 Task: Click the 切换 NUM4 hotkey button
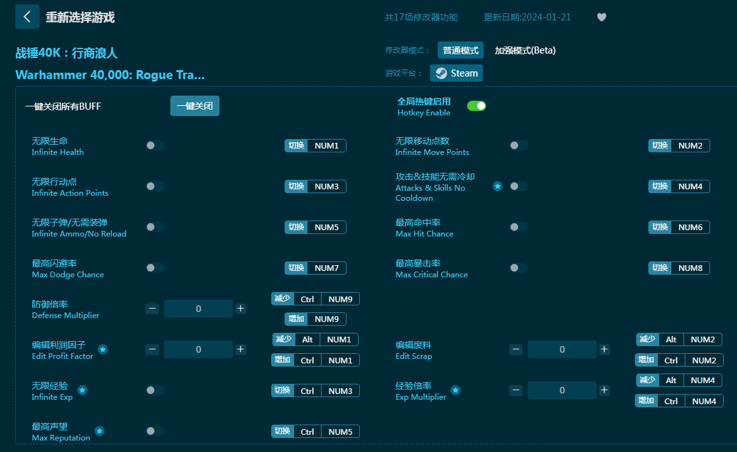pos(679,186)
